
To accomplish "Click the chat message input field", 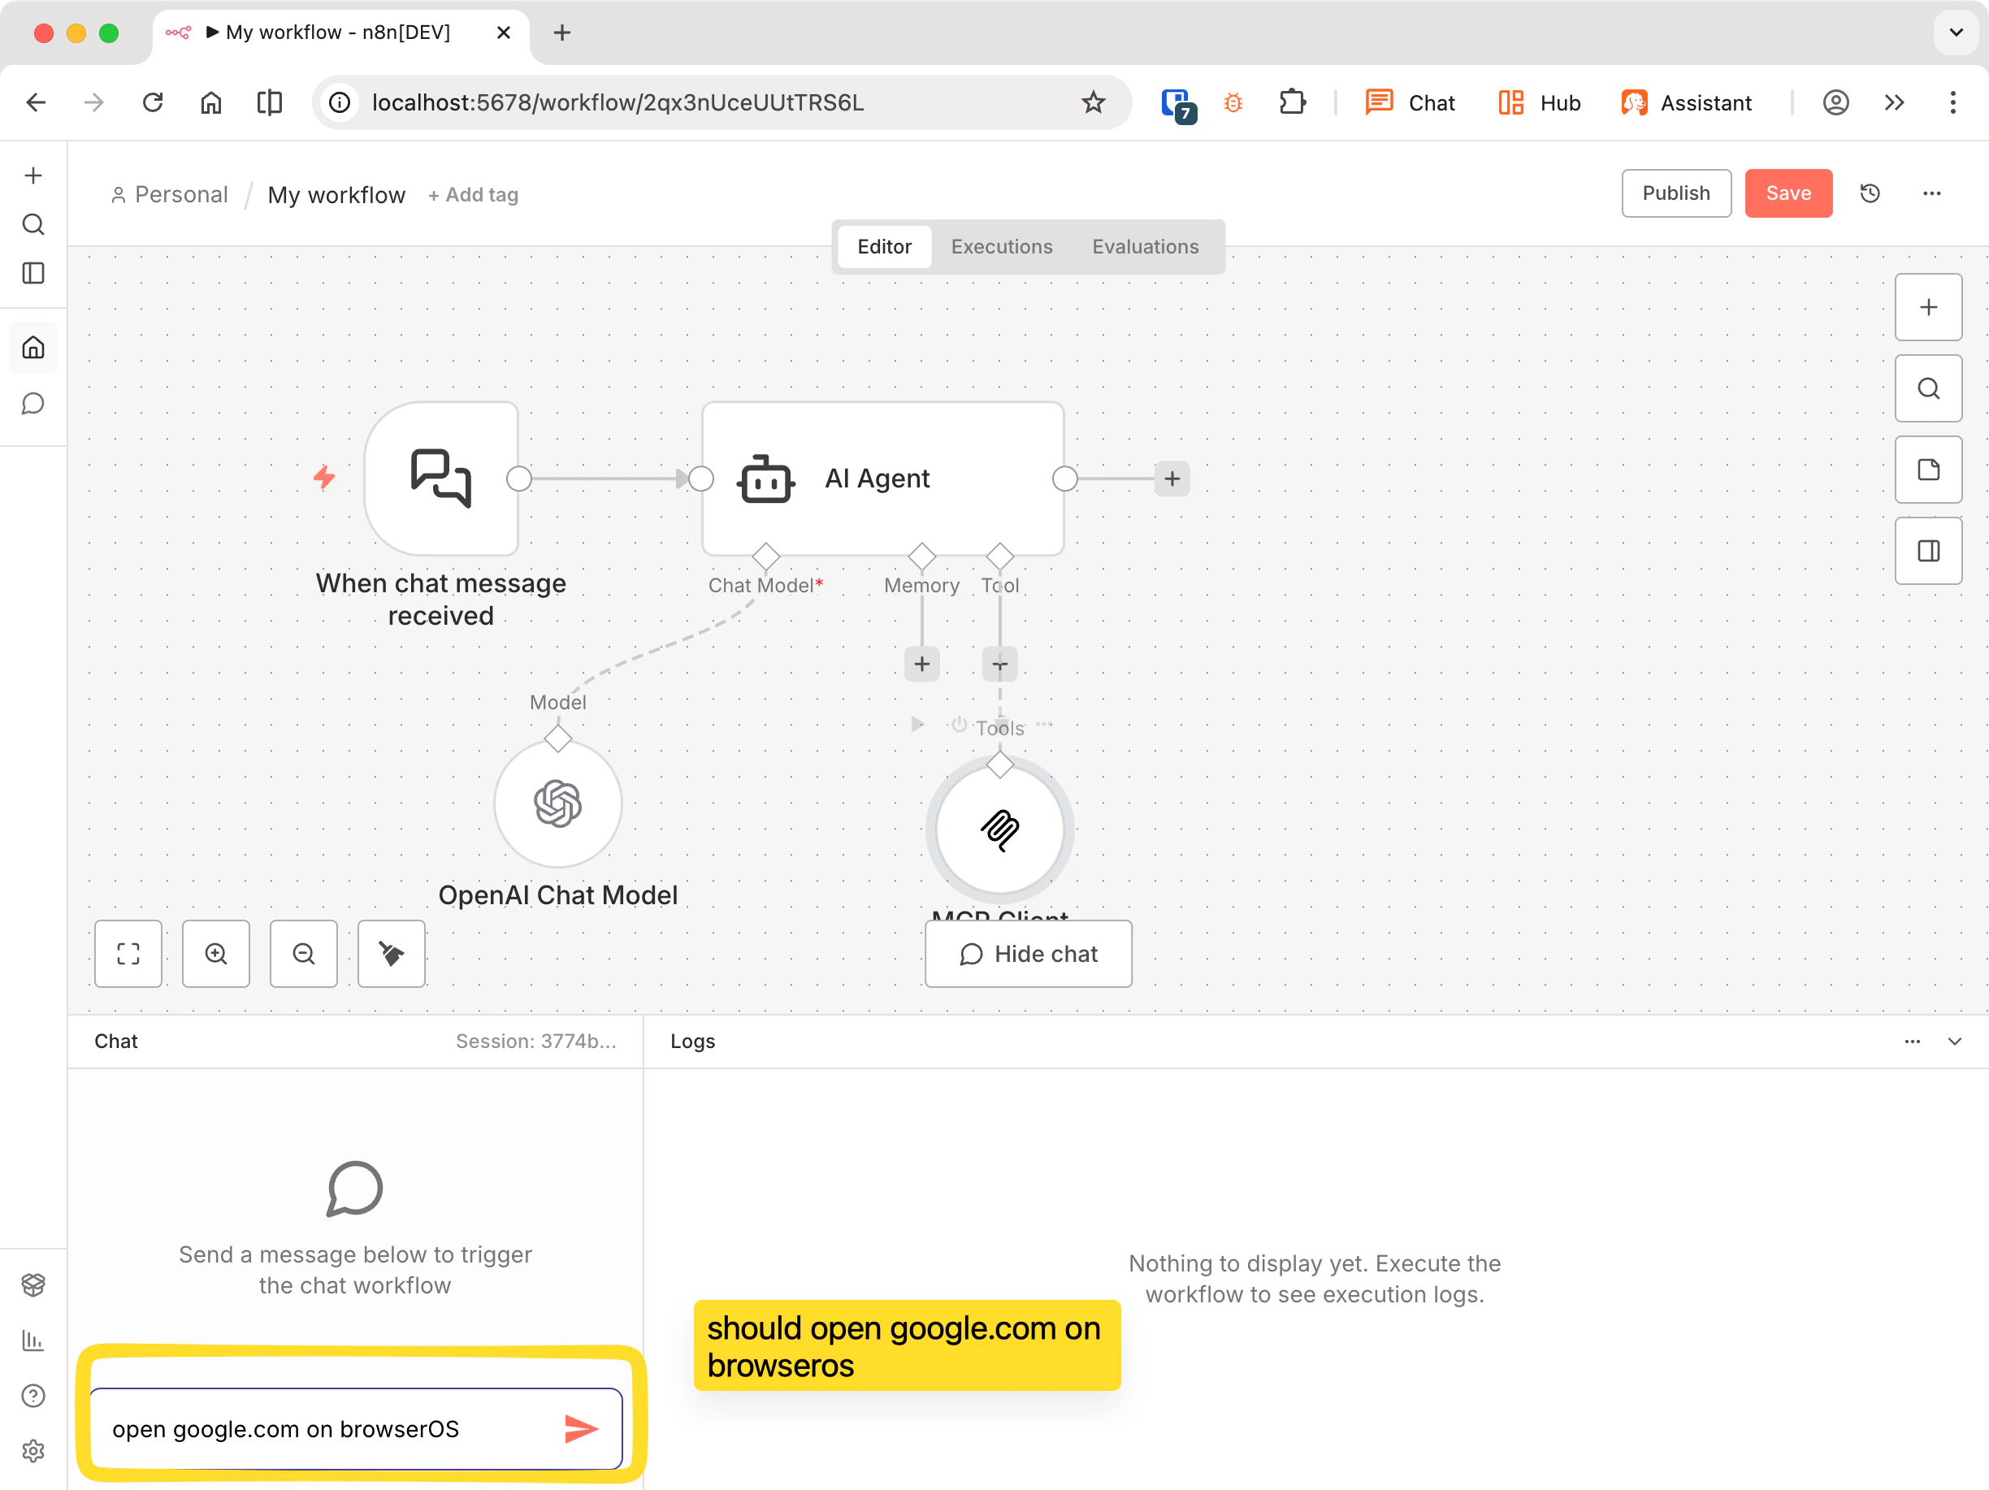I will pyautogui.click(x=323, y=1428).
